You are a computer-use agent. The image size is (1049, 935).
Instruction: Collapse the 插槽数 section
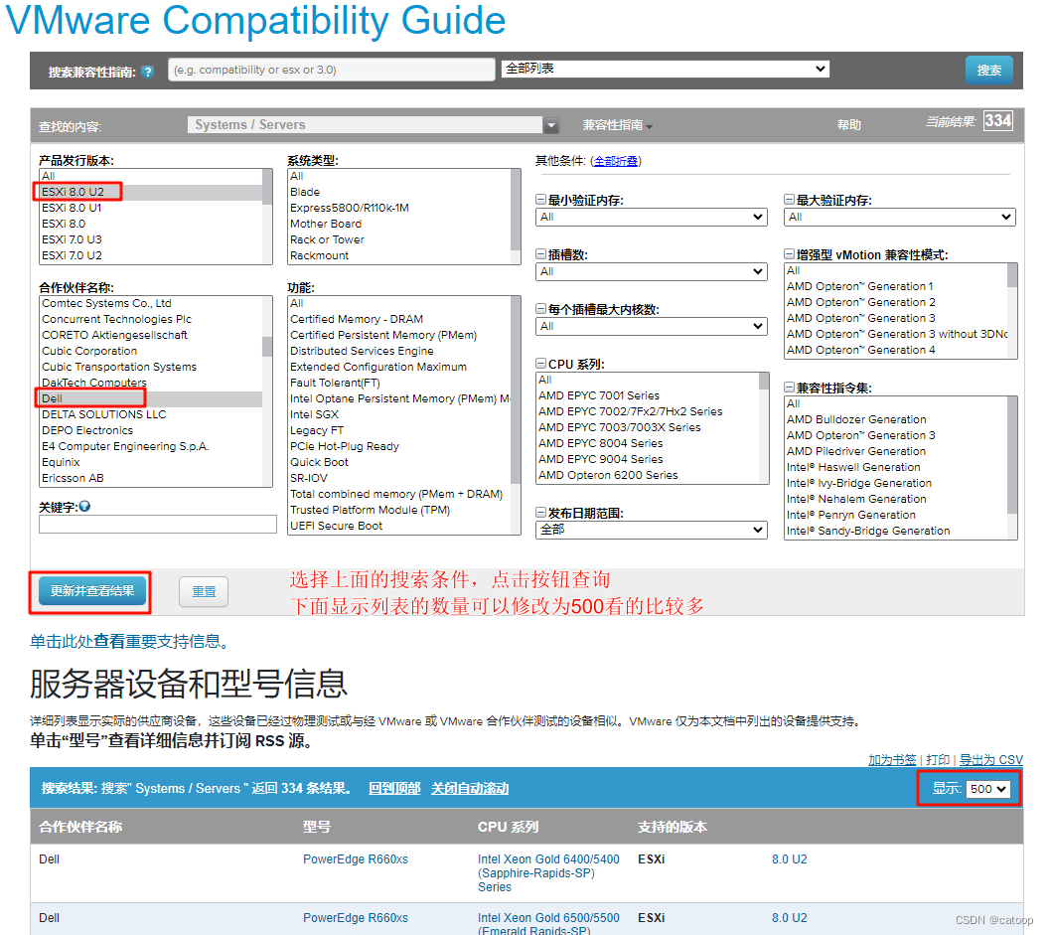coord(541,254)
